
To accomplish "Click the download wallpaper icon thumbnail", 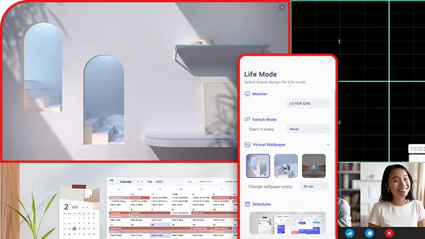I will click(314, 166).
